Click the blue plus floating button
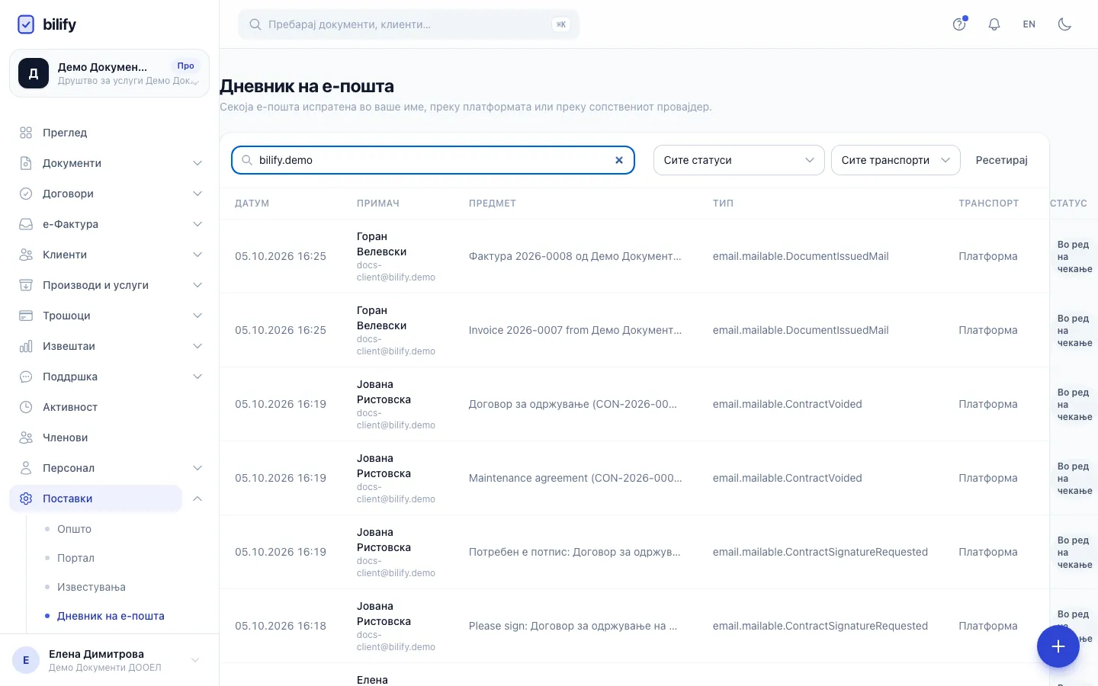The image size is (1098, 686). (x=1058, y=646)
